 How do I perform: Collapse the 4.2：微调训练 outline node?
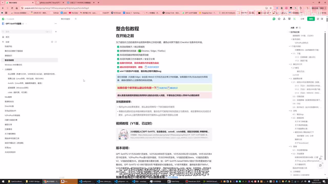coord(292,118)
